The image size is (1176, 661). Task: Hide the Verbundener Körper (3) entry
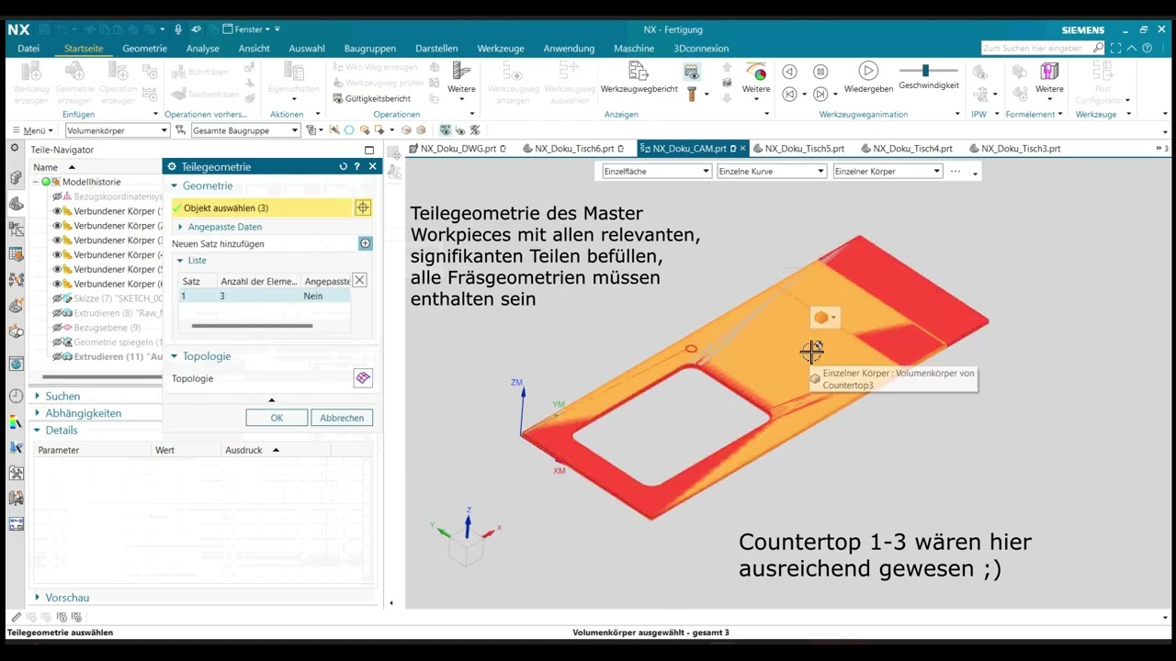pyautogui.click(x=57, y=241)
